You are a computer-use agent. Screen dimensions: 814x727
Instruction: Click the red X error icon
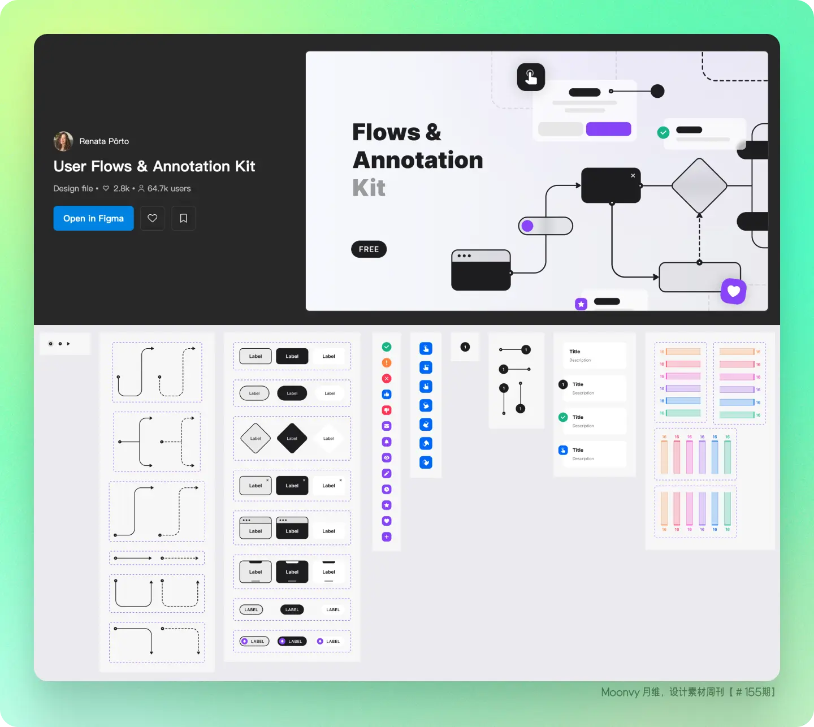[387, 379]
